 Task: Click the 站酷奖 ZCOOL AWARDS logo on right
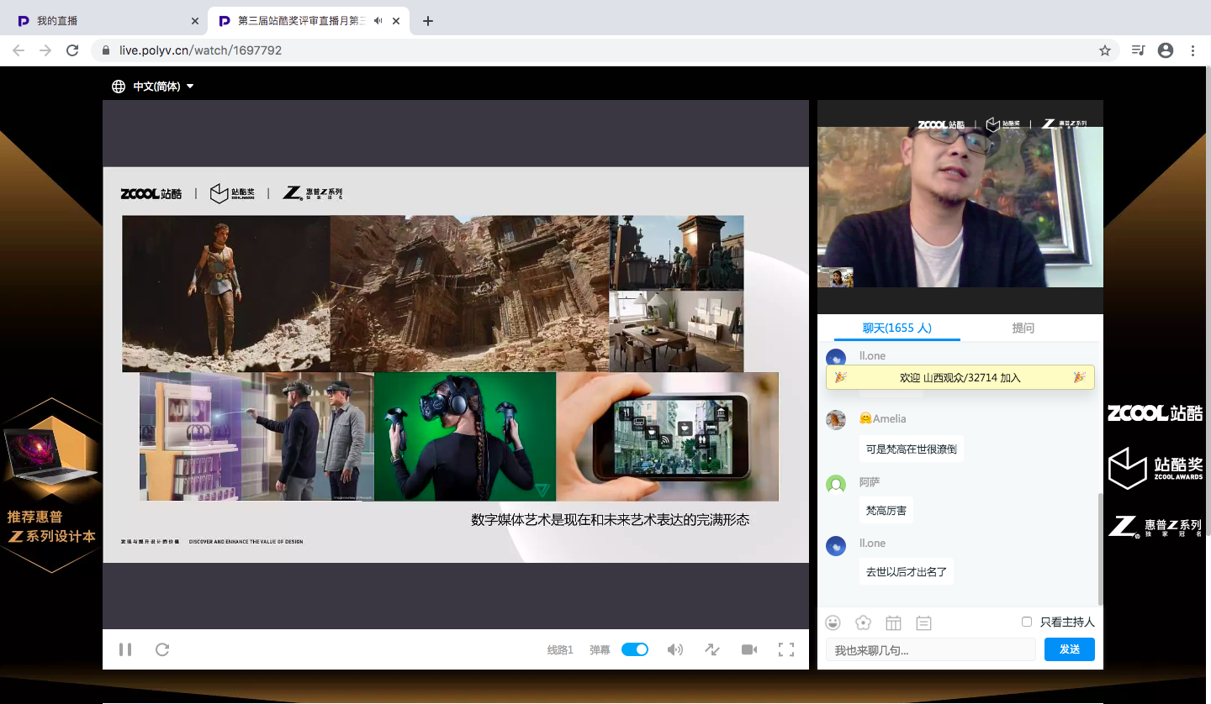(1155, 468)
